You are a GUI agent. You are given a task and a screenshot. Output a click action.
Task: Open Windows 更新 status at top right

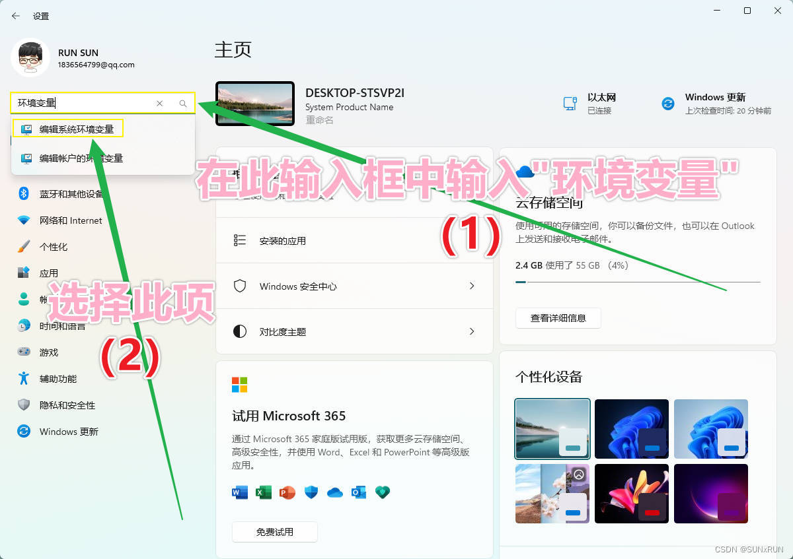[x=716, y=104]
